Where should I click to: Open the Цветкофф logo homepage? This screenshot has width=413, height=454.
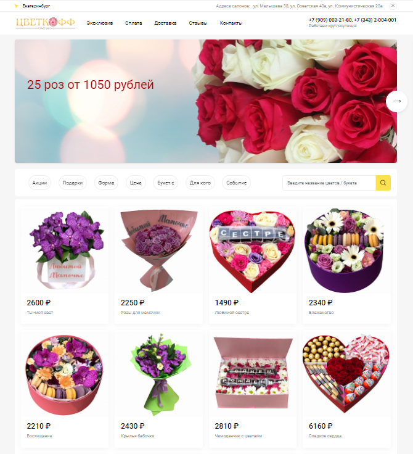(46, 23)
